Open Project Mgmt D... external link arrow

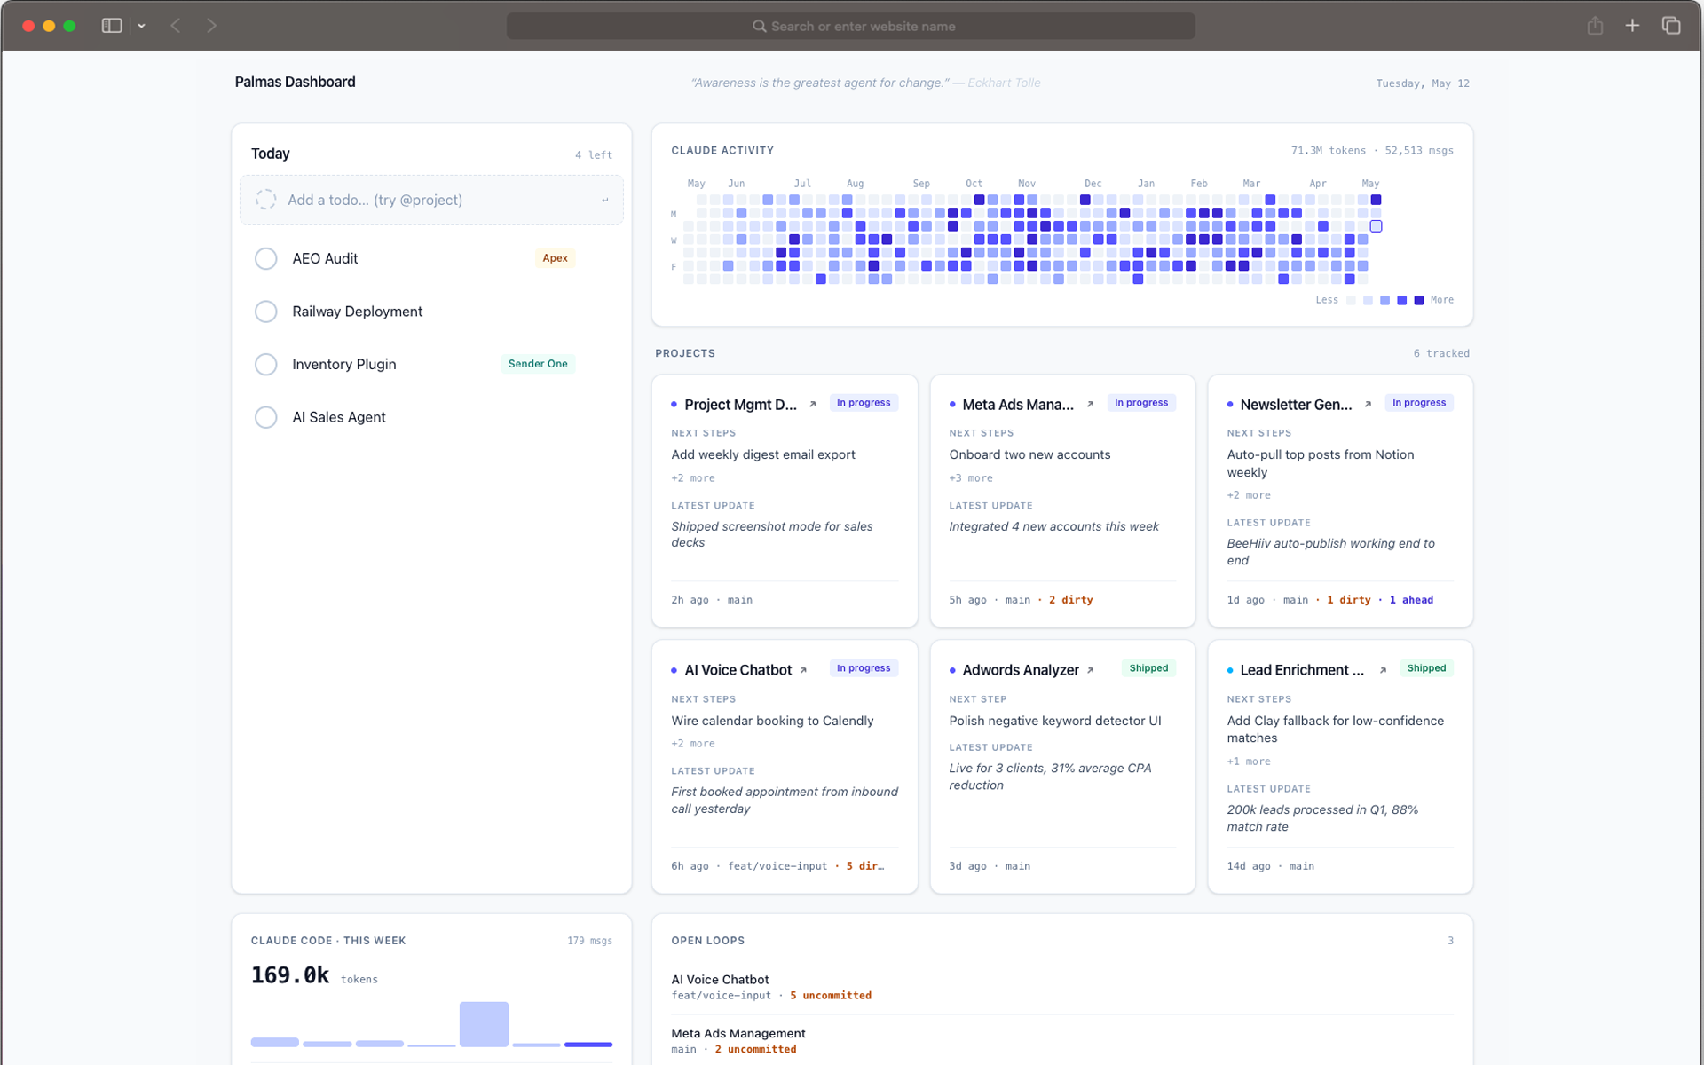812,405
